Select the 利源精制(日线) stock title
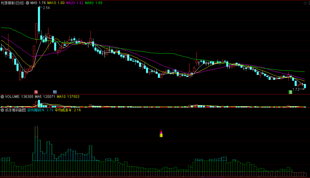Screen dimensions: 310x178 click(x=12, y=3)
